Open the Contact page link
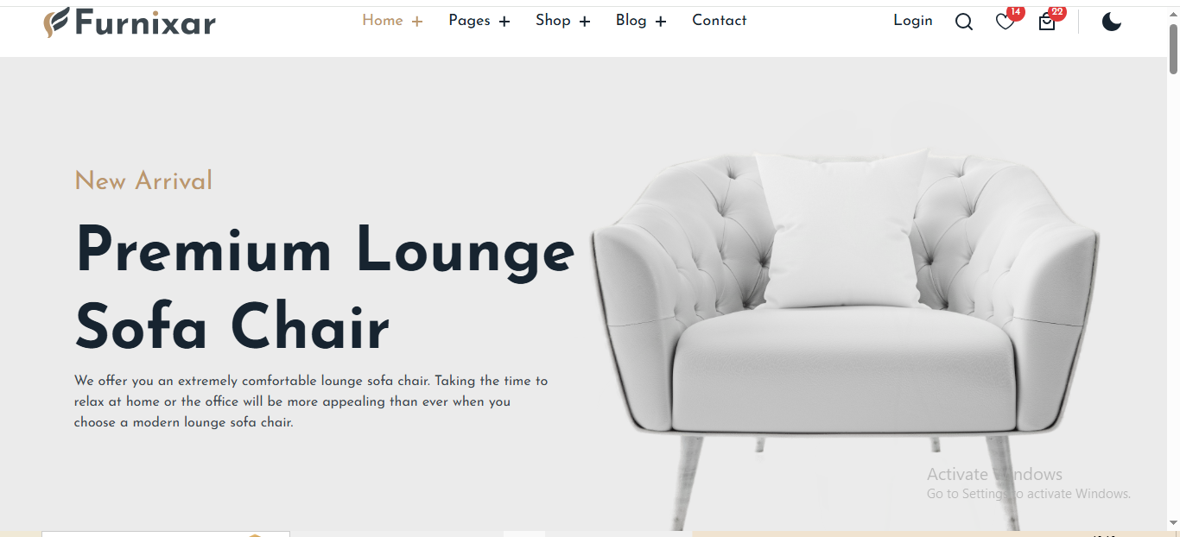Viewport: 1180px width, 537px height. pos(719,21)
